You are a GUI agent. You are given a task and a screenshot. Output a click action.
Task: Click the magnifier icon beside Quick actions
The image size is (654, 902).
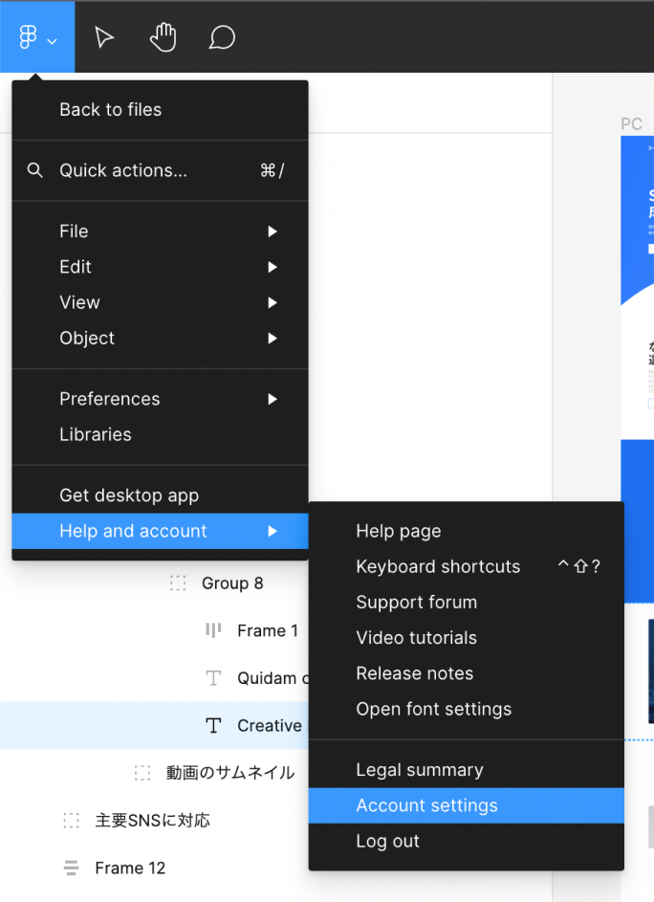34,170
